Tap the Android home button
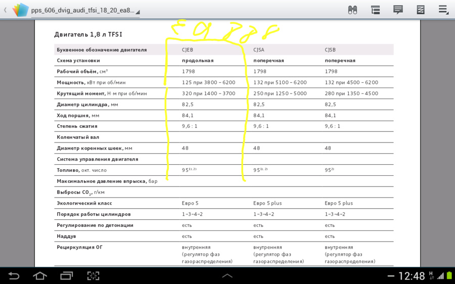This screenshot has width=455, height=284. [x=40, y=275]
